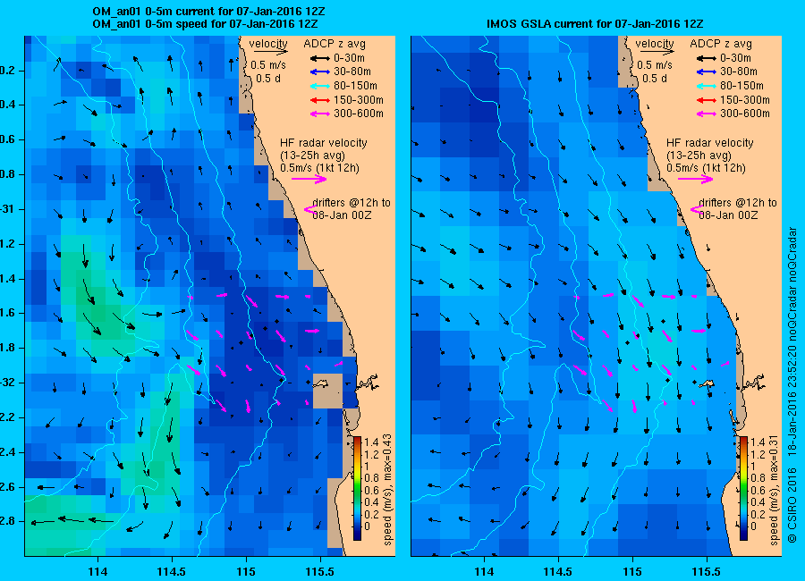This screenshot has height=581, width=805.
Task: Click '0.5m/s (1kt 12h)' text in right panel
Action: [x=706, y=168]
